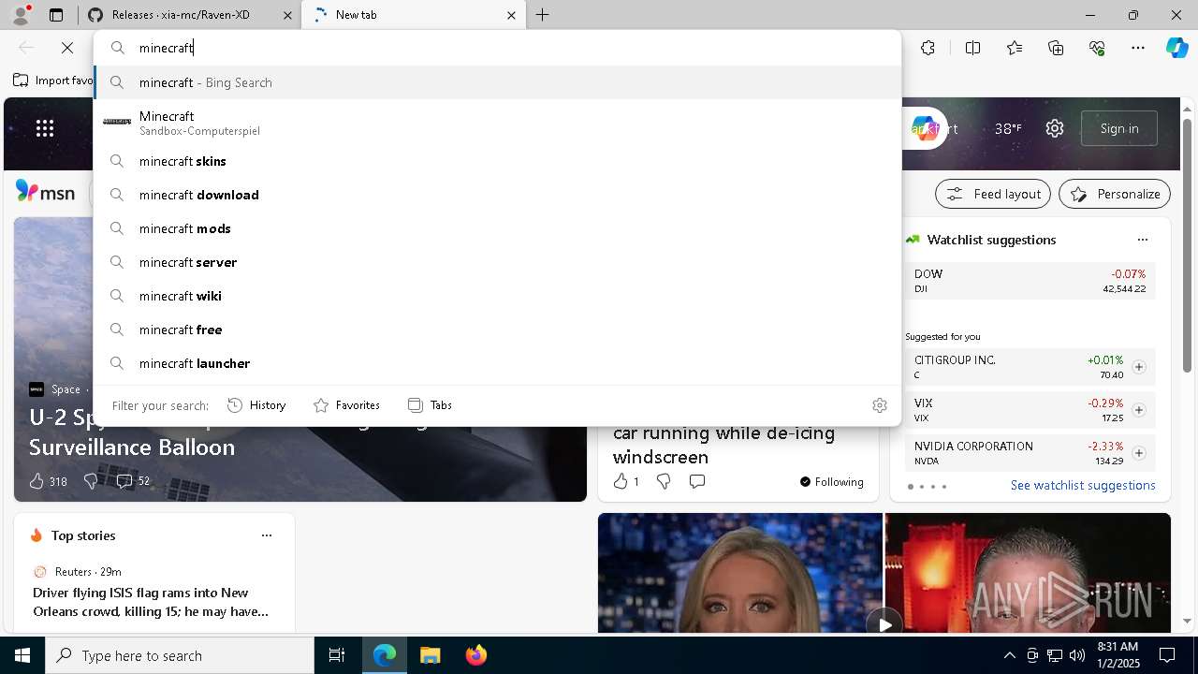The width and height of the screenshot is (1198, 674).
Task: Open Browser essentials heart icon
Action: coord(1097,48)
